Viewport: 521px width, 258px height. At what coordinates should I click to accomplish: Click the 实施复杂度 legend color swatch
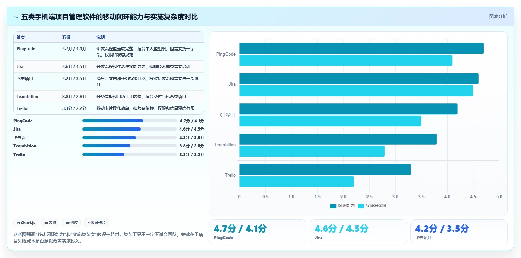[361, 206]
